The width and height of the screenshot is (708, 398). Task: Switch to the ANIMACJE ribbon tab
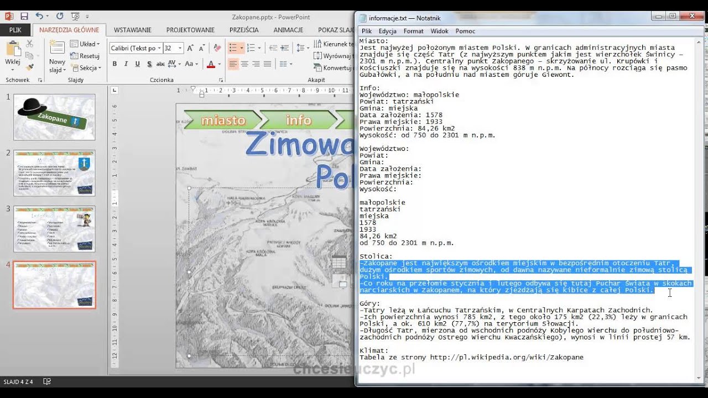point(288,30)
